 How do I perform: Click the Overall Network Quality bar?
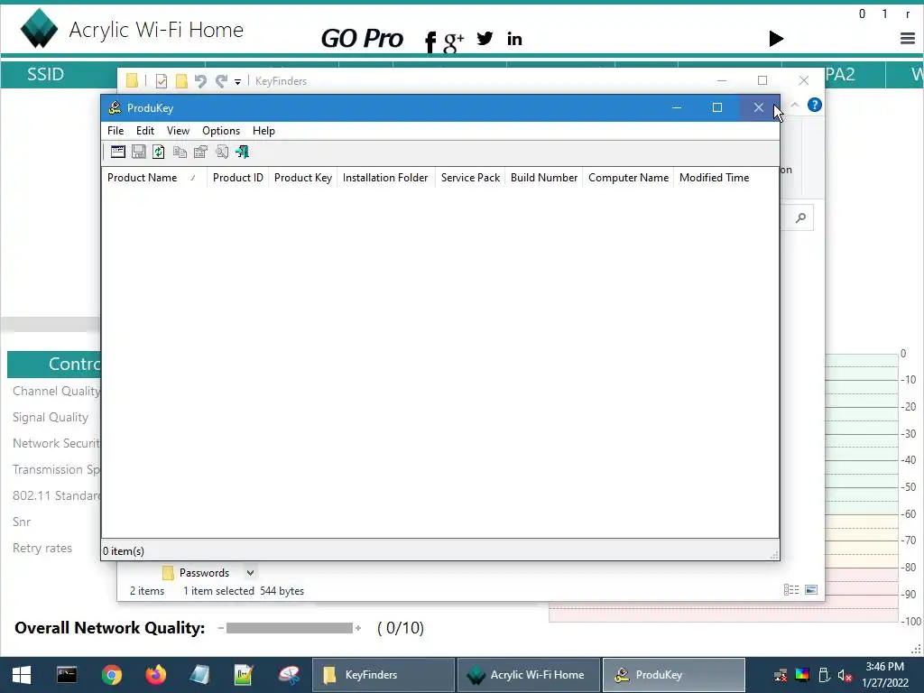coord(289,628)
